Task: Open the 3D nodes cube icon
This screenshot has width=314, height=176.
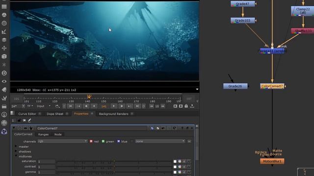Action: 4,57
